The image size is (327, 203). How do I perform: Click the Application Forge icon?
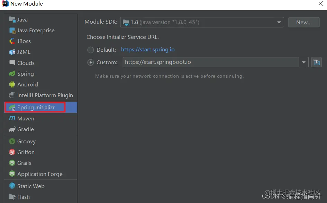pos(12,174)
